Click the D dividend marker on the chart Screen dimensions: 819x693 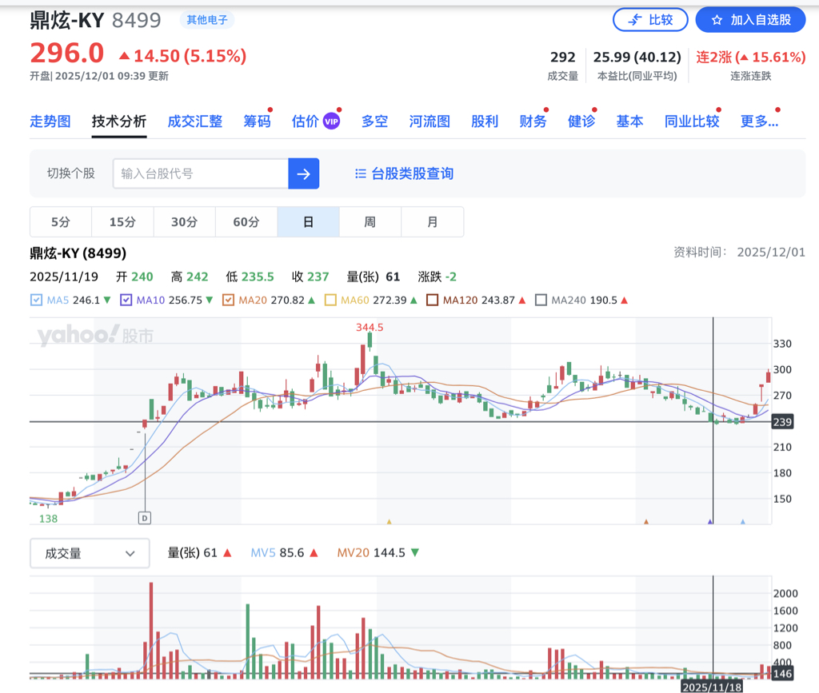[145, 517]
